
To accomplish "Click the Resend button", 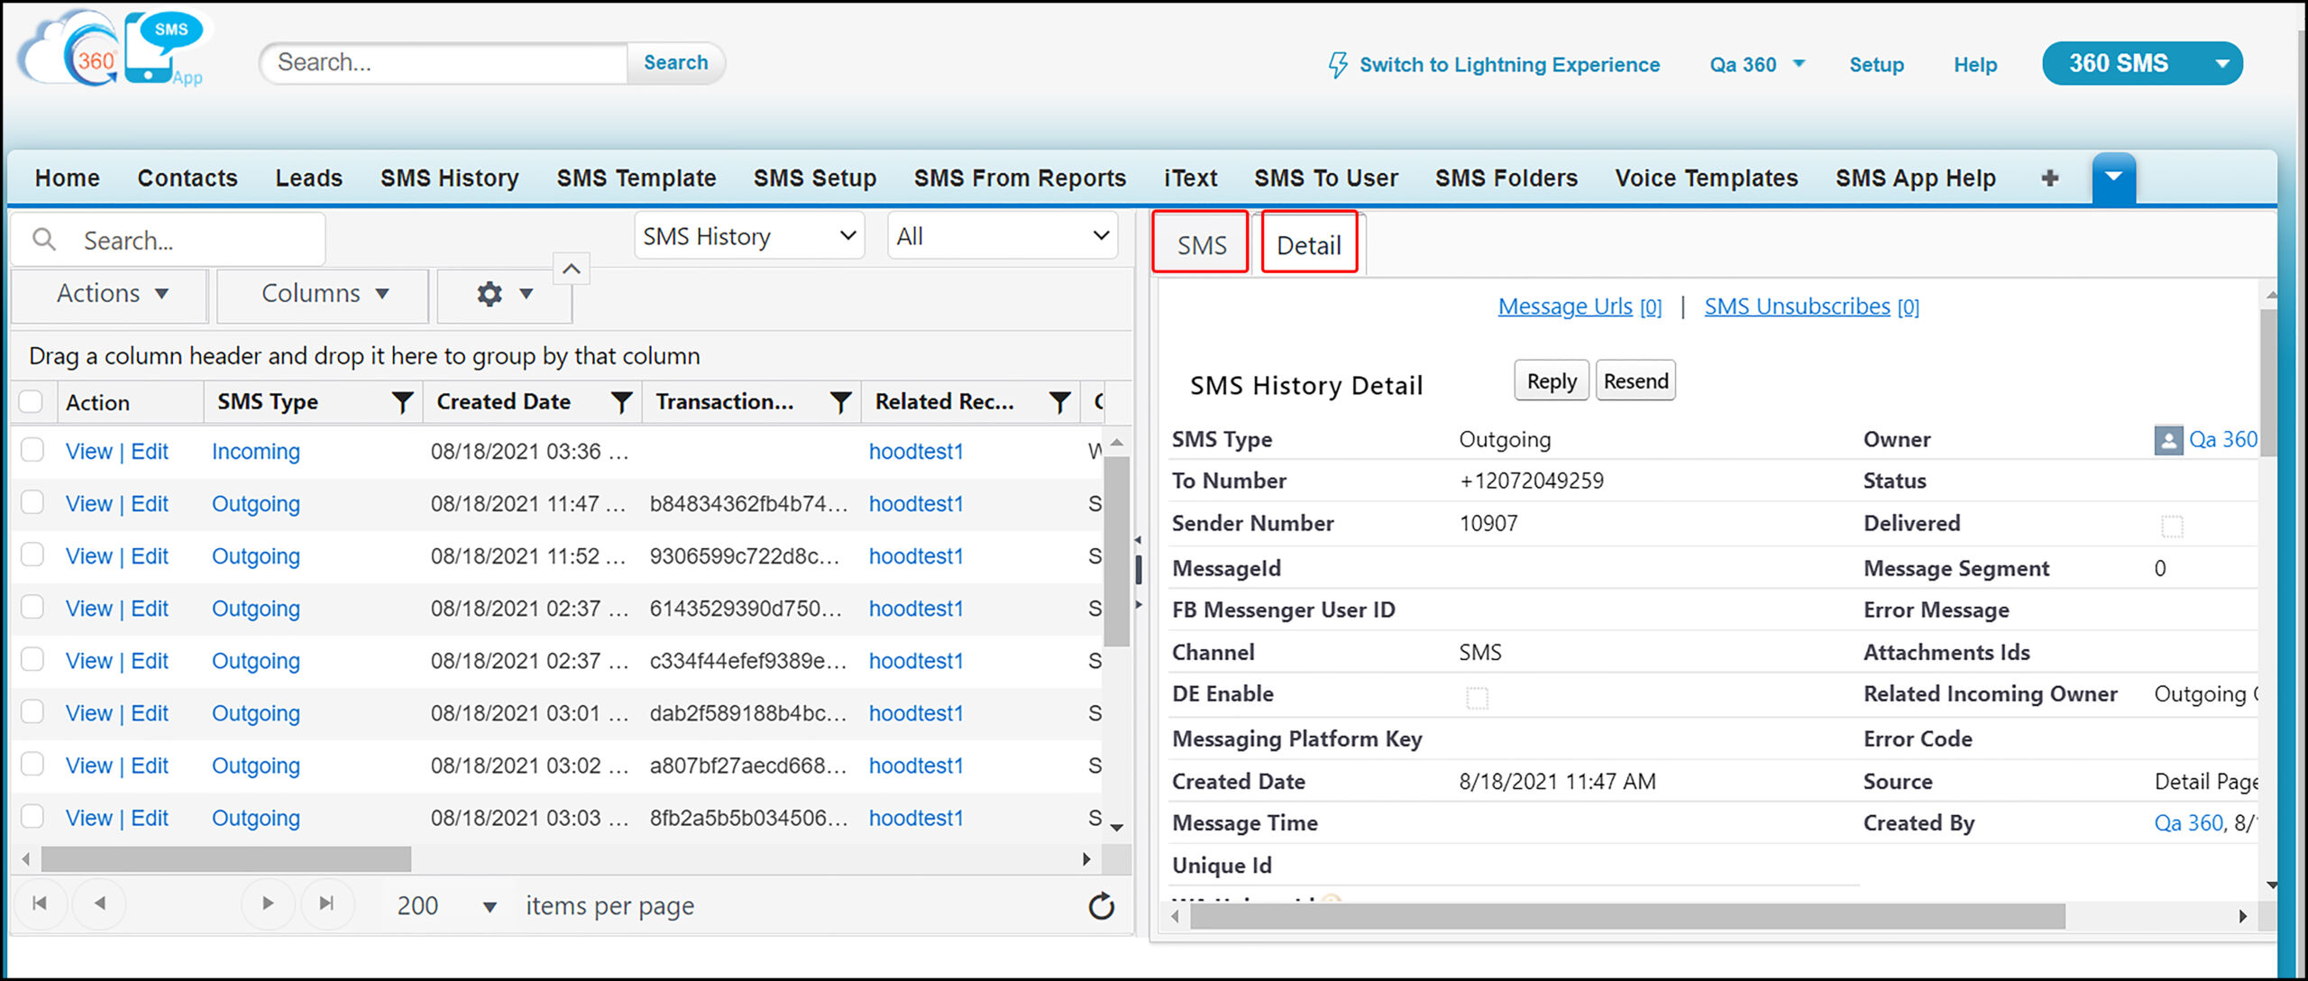I will click(1635, 381).
